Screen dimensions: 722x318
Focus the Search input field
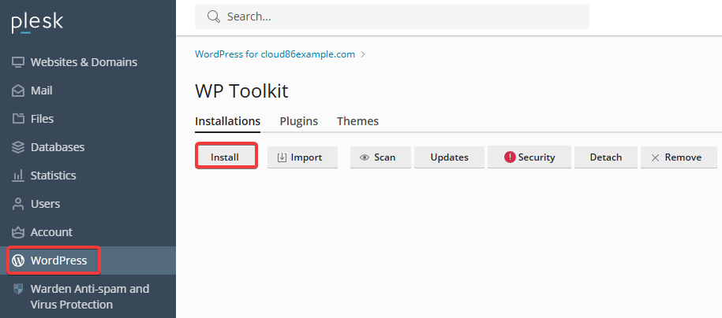[392, 17]
